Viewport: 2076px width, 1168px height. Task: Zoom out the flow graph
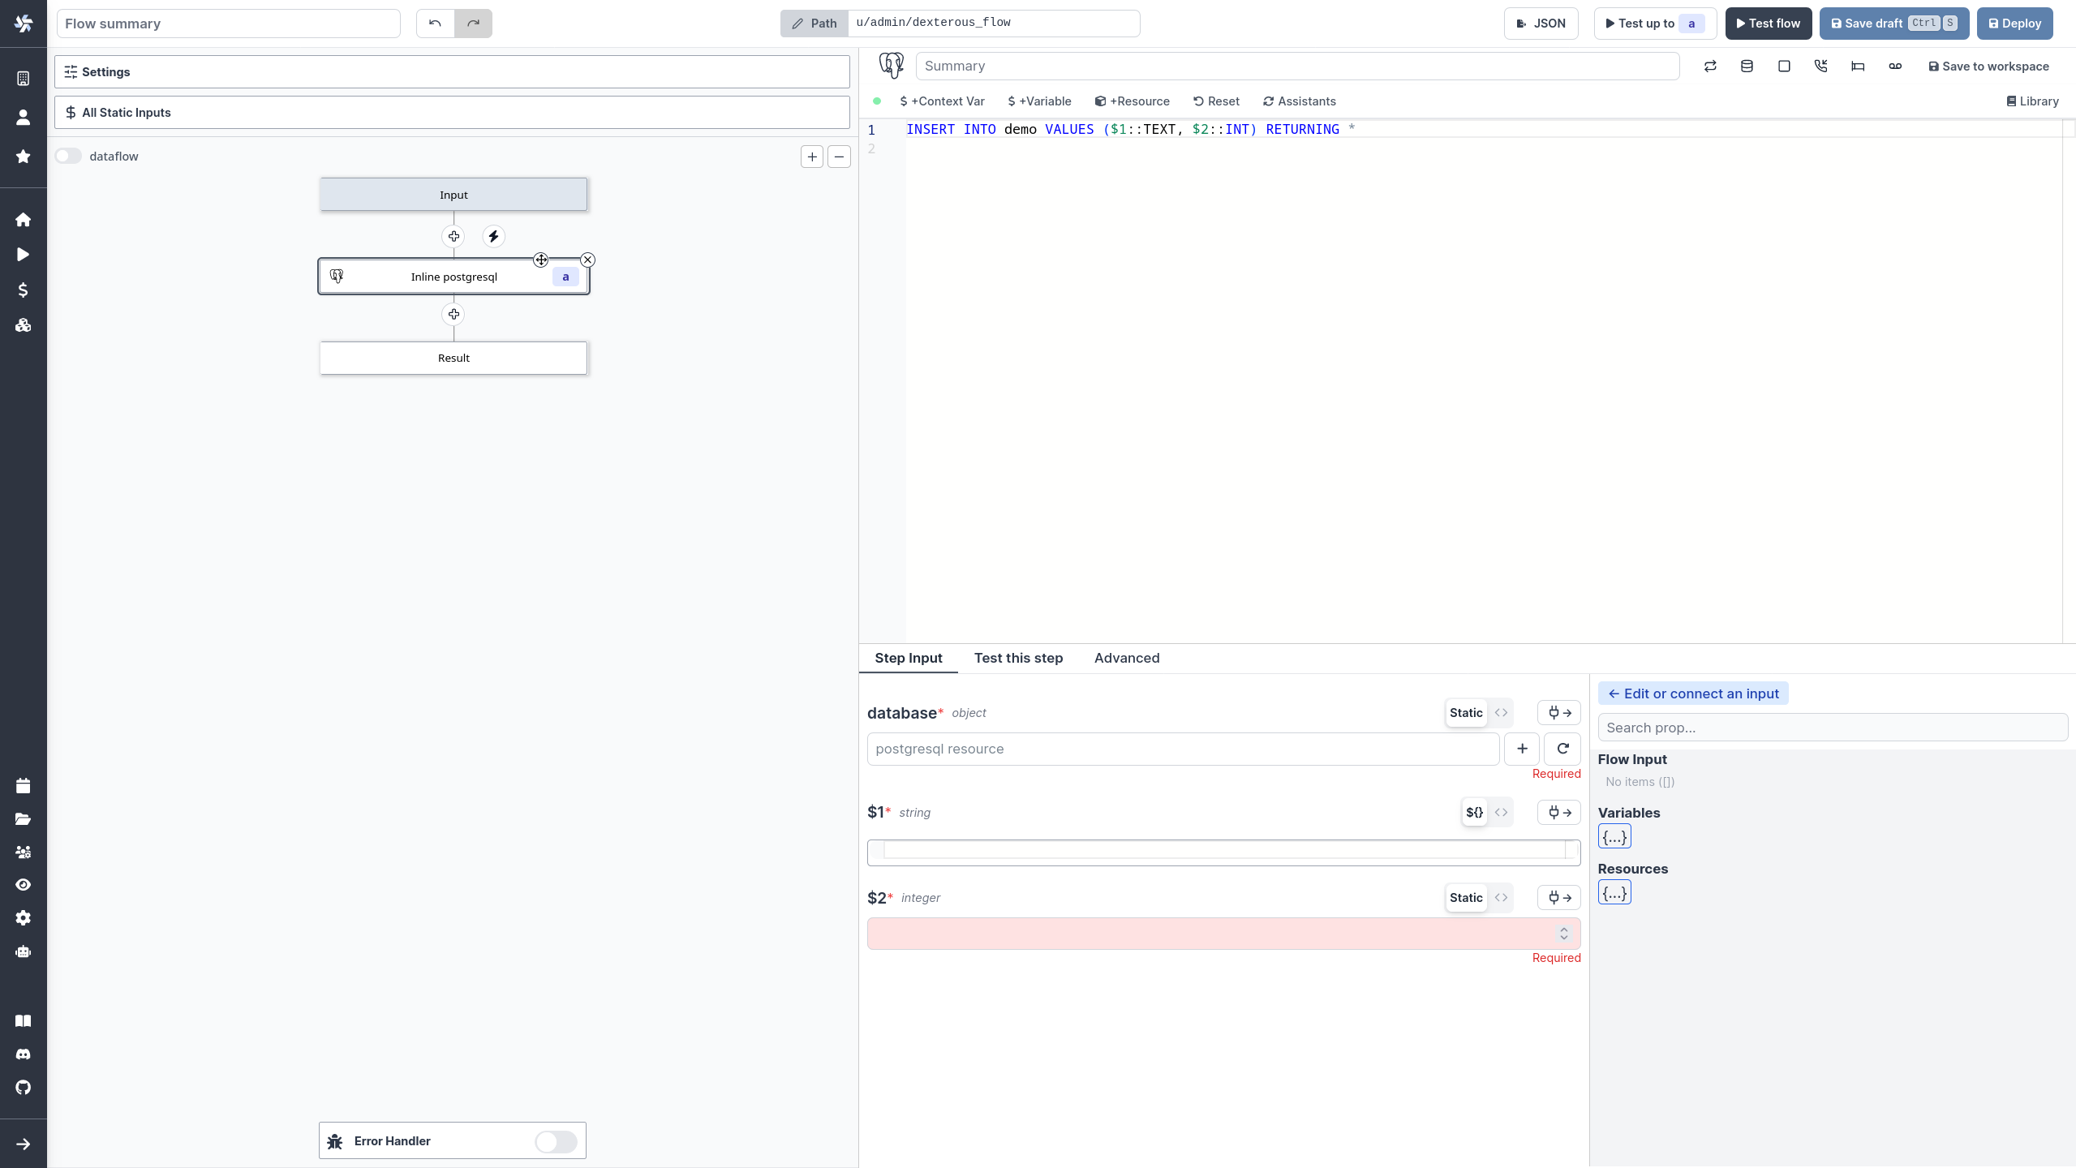pos(840,157)
